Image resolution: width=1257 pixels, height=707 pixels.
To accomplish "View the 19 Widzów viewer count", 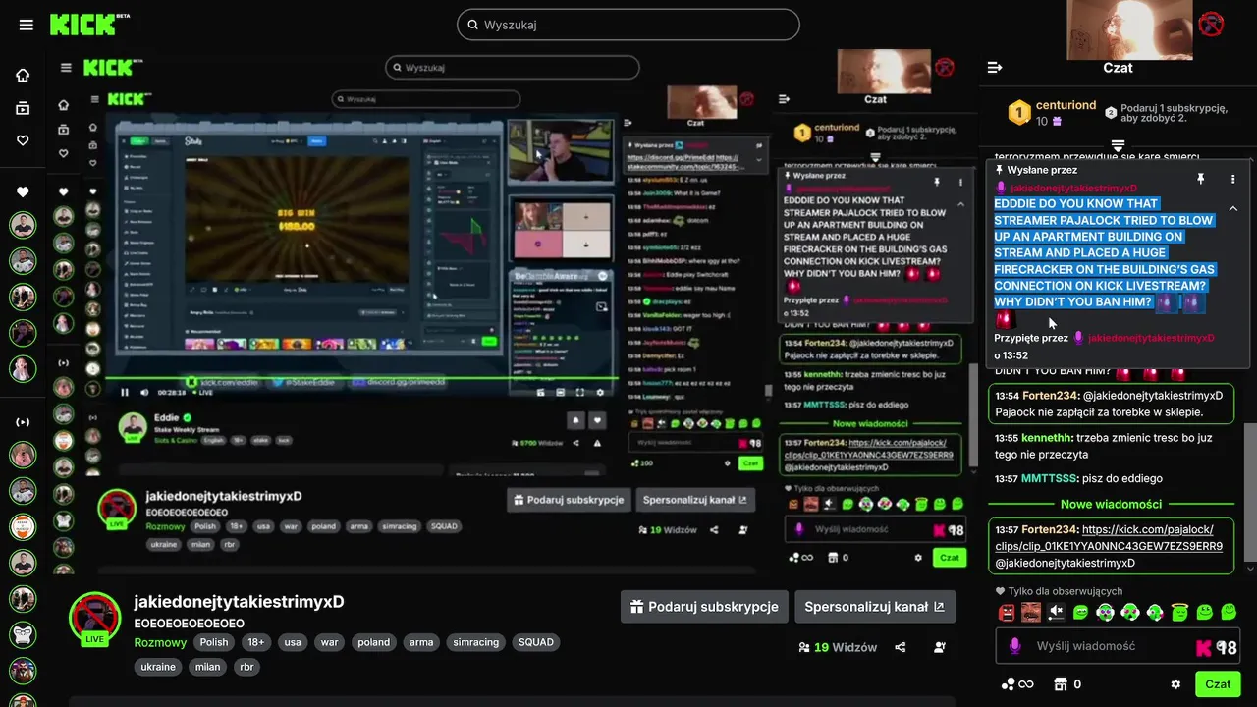I will click(838, 647).
